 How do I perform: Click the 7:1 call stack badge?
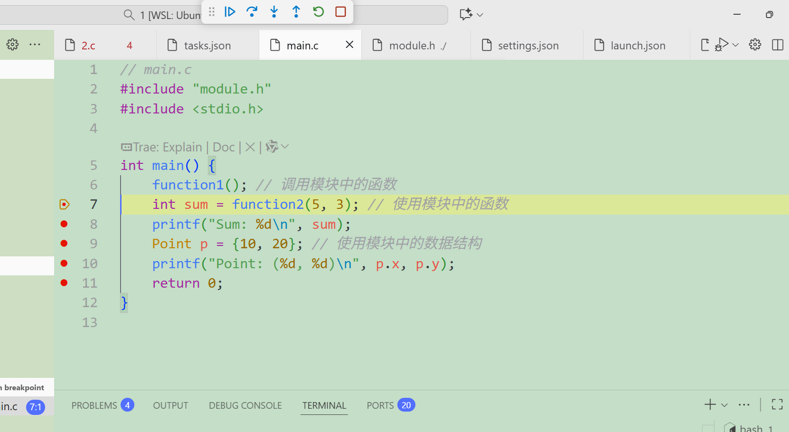click(36, 407)
